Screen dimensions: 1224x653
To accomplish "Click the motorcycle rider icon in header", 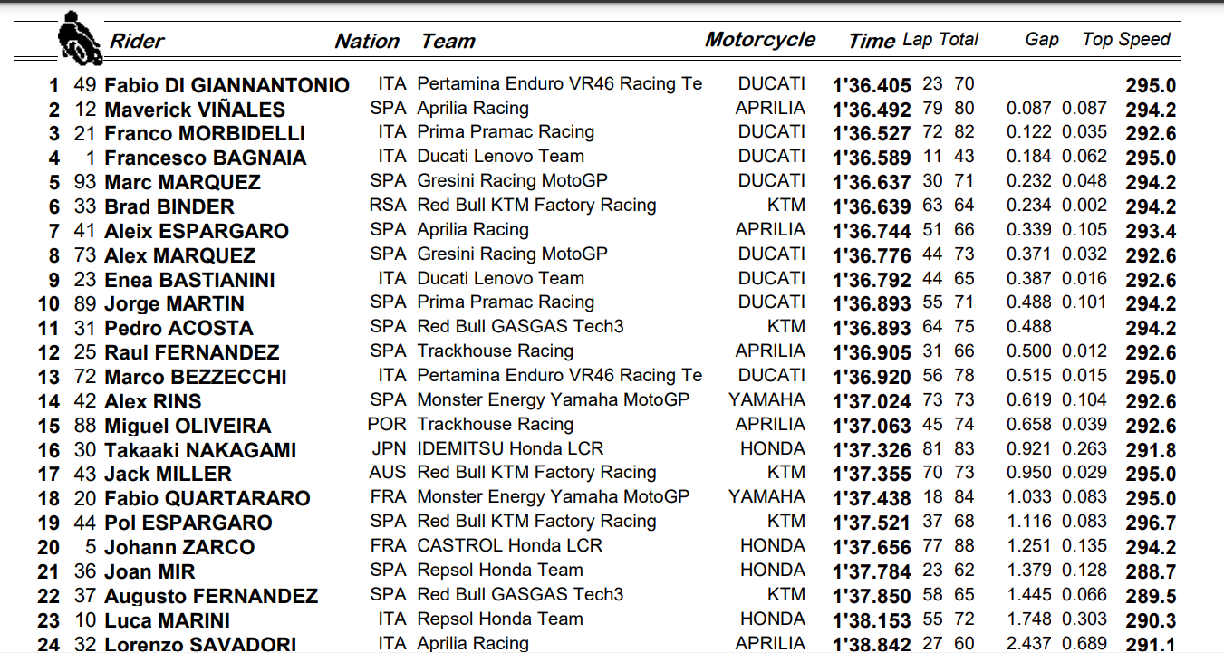I will coord(79,41).
